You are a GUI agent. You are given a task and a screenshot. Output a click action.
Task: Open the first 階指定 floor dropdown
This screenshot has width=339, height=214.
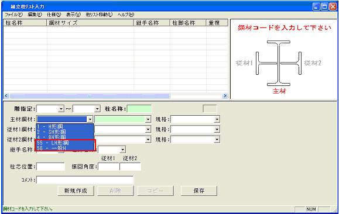61,109
